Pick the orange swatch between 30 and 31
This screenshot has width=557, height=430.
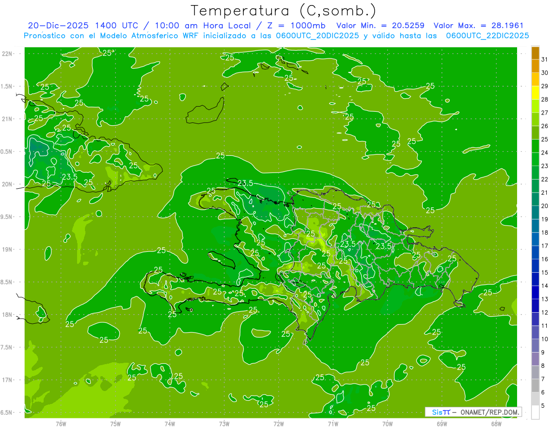click(535, 66)
